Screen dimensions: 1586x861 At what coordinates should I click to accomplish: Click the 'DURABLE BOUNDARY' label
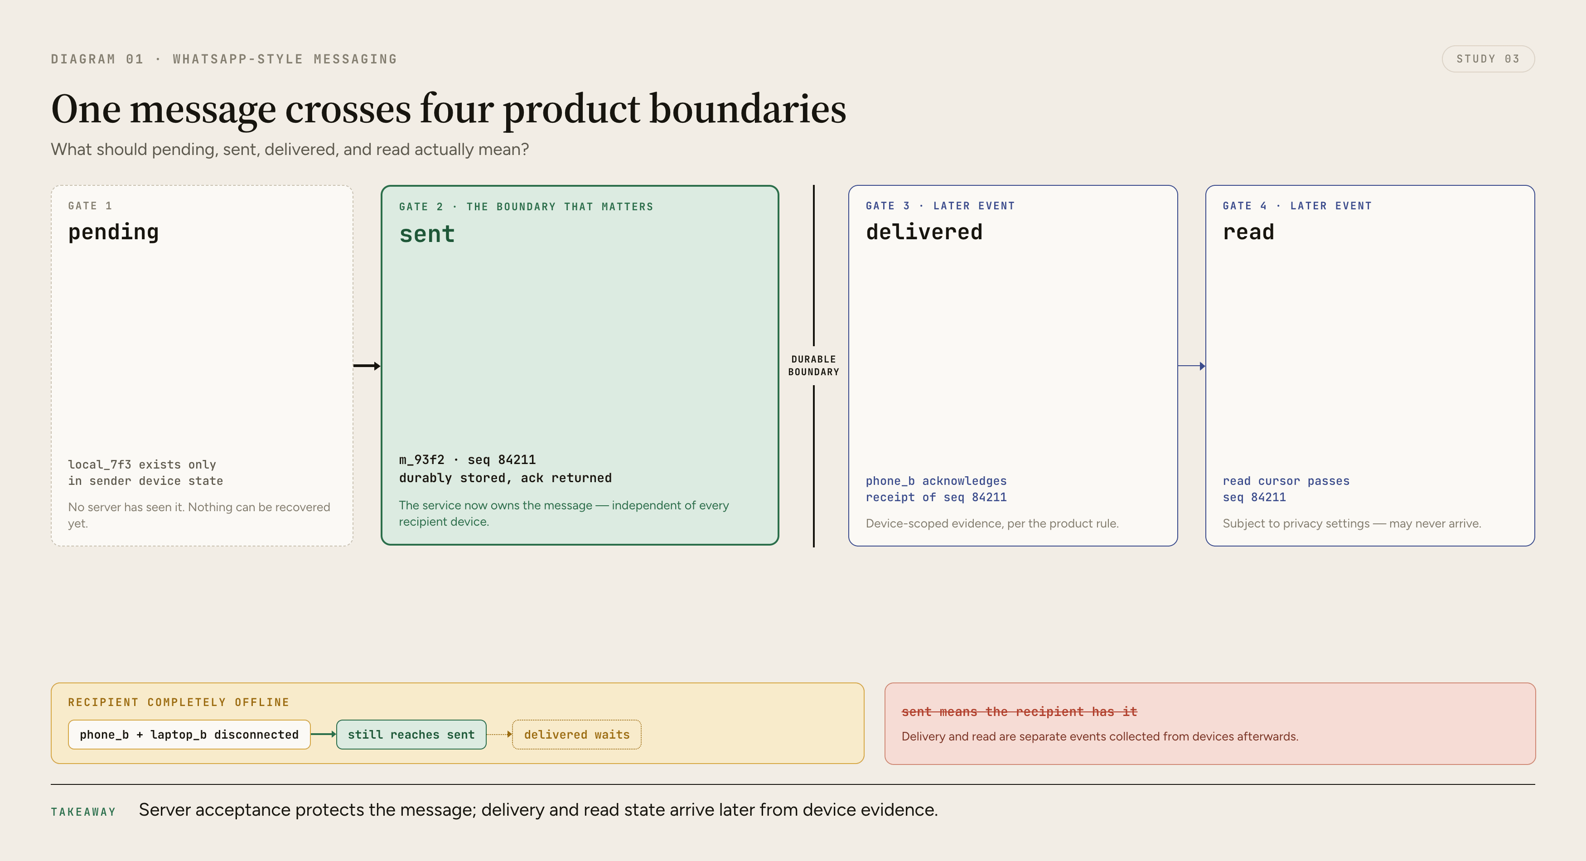[813, 366]
